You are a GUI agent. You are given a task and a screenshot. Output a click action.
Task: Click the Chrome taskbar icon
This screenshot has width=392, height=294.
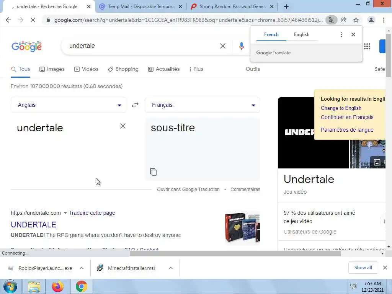tap(81, 286)
